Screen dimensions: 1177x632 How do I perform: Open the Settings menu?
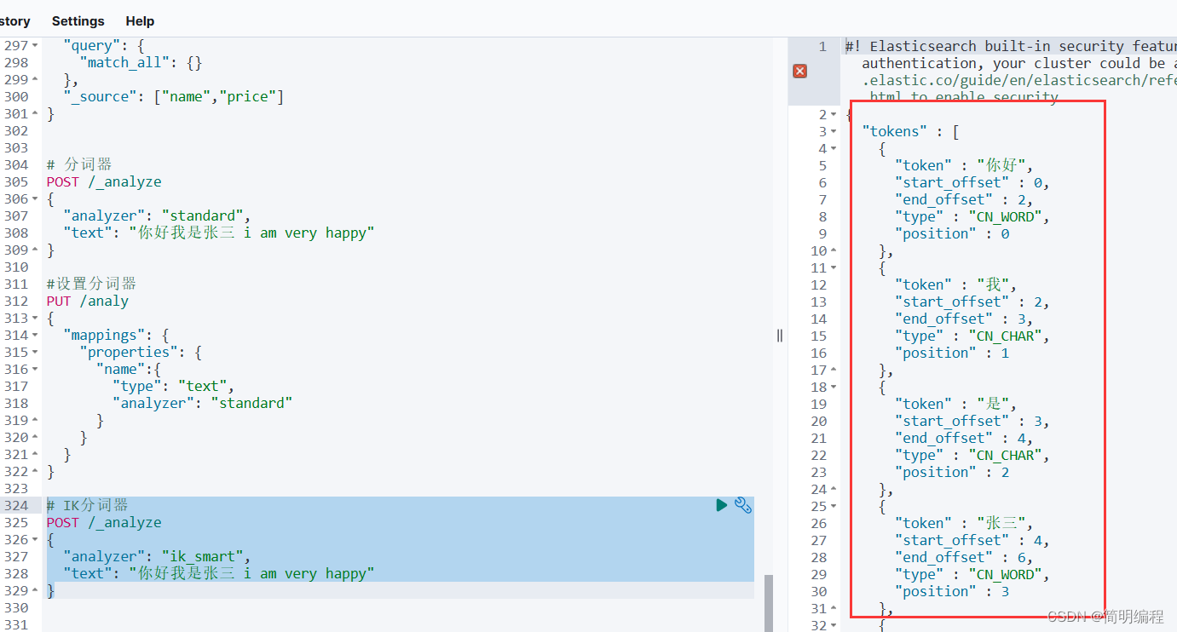(x=78, y=20)
